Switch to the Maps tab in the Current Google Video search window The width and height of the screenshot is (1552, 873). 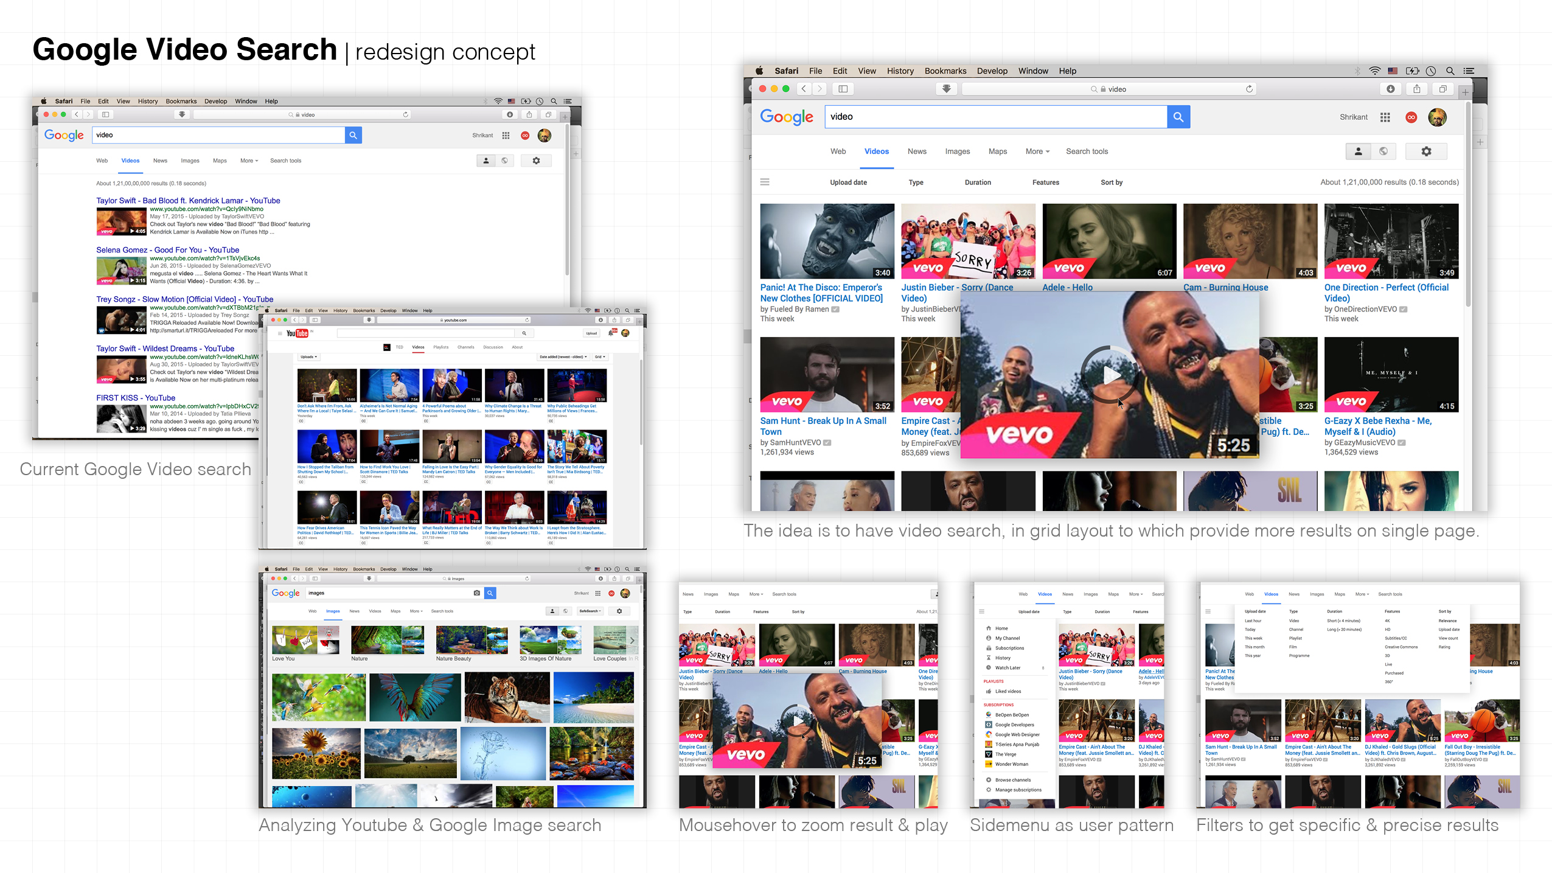(220, 161)
